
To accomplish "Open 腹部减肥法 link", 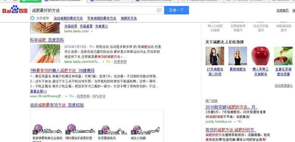I will pyautogui.click(x=237, y=69).
